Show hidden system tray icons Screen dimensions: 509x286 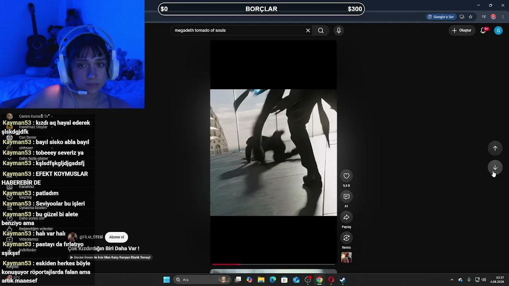451,280
